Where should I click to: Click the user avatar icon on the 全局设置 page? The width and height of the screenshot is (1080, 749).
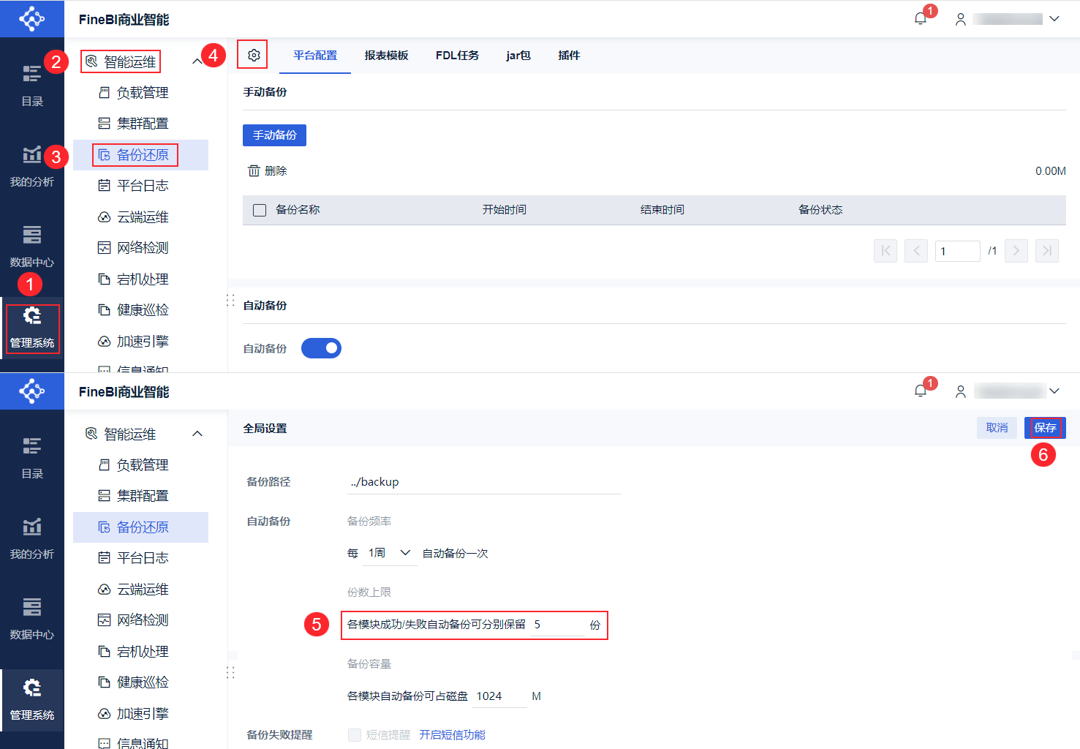tap(961, 391)
